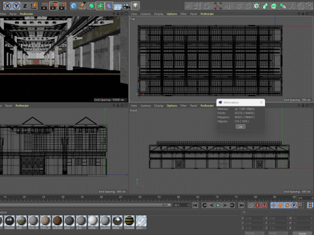
Task: Click the Floor environment icon
Action: coord(118,6)
